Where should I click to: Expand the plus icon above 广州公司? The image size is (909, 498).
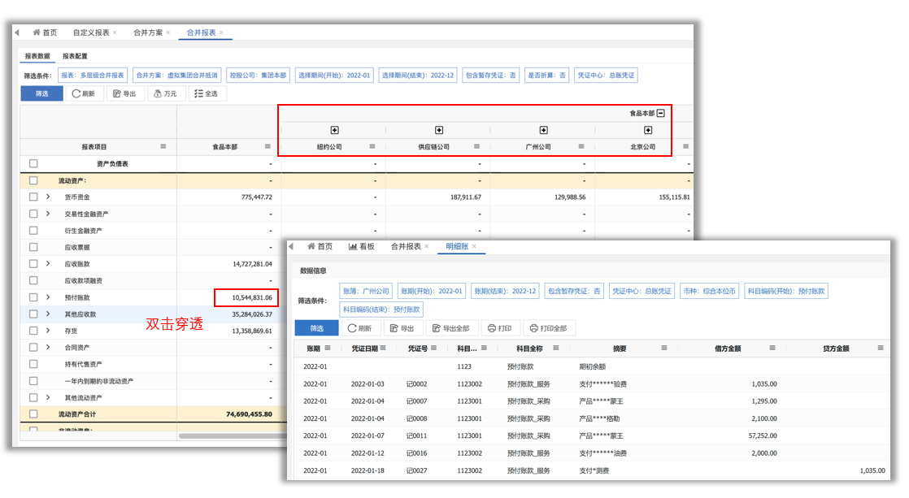tap(544, 130)
